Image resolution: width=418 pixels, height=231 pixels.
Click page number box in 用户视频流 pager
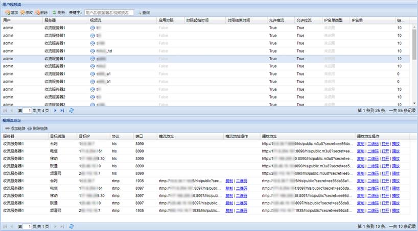(28, 111)
